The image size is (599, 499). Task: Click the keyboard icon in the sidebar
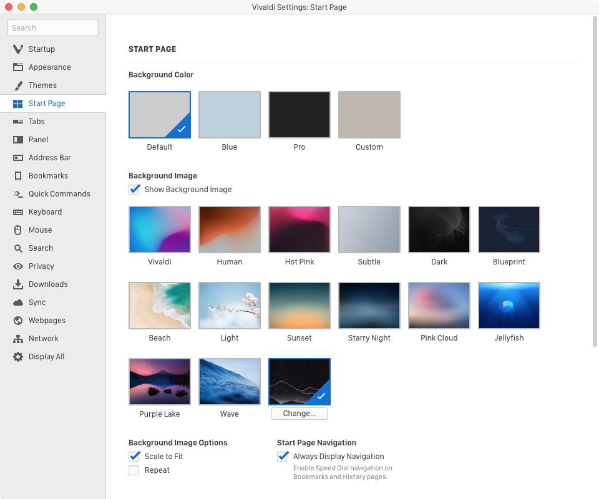[x=18, y=212]
